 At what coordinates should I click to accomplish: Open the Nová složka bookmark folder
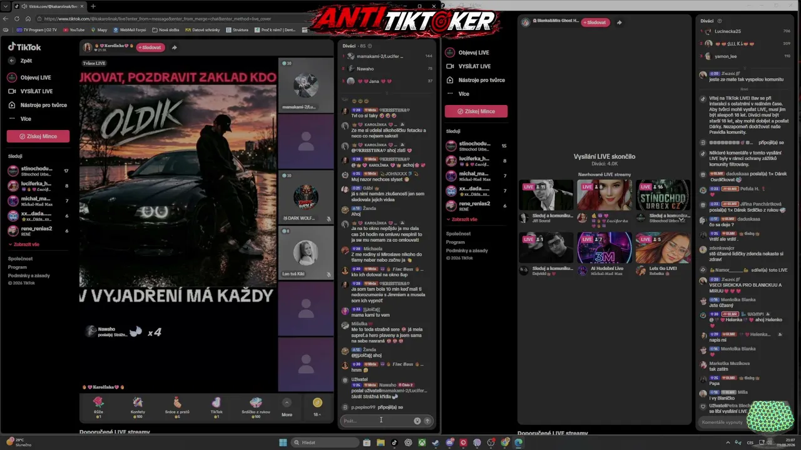click(166, 29)
